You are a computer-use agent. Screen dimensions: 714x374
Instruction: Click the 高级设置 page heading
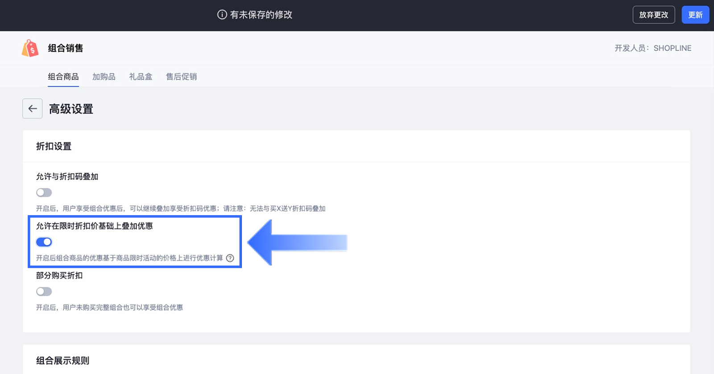coord(71,109)
